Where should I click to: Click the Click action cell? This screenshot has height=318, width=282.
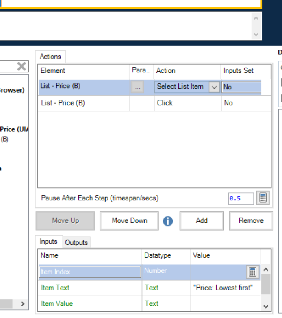click(187, 103)
